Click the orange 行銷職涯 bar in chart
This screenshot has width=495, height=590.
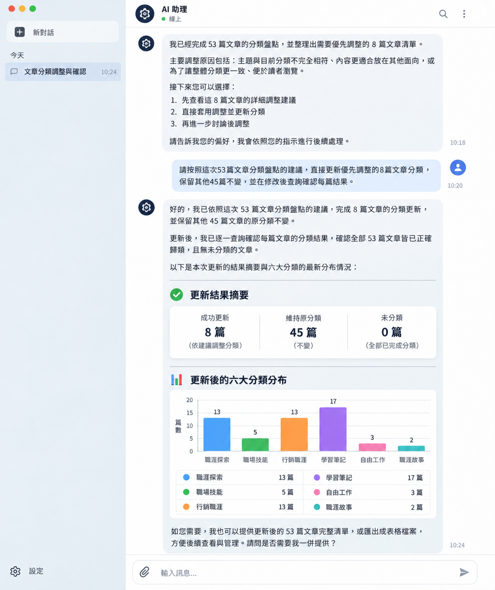(x=294, y=434)
